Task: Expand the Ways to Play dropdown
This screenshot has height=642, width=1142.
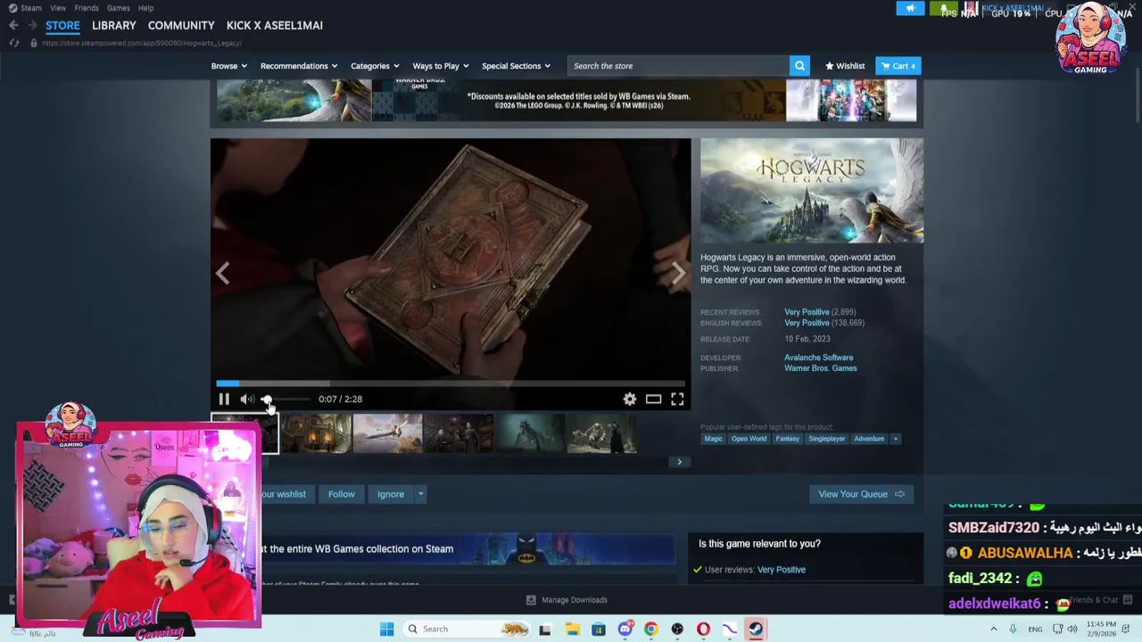Action: tap(441, 66)
